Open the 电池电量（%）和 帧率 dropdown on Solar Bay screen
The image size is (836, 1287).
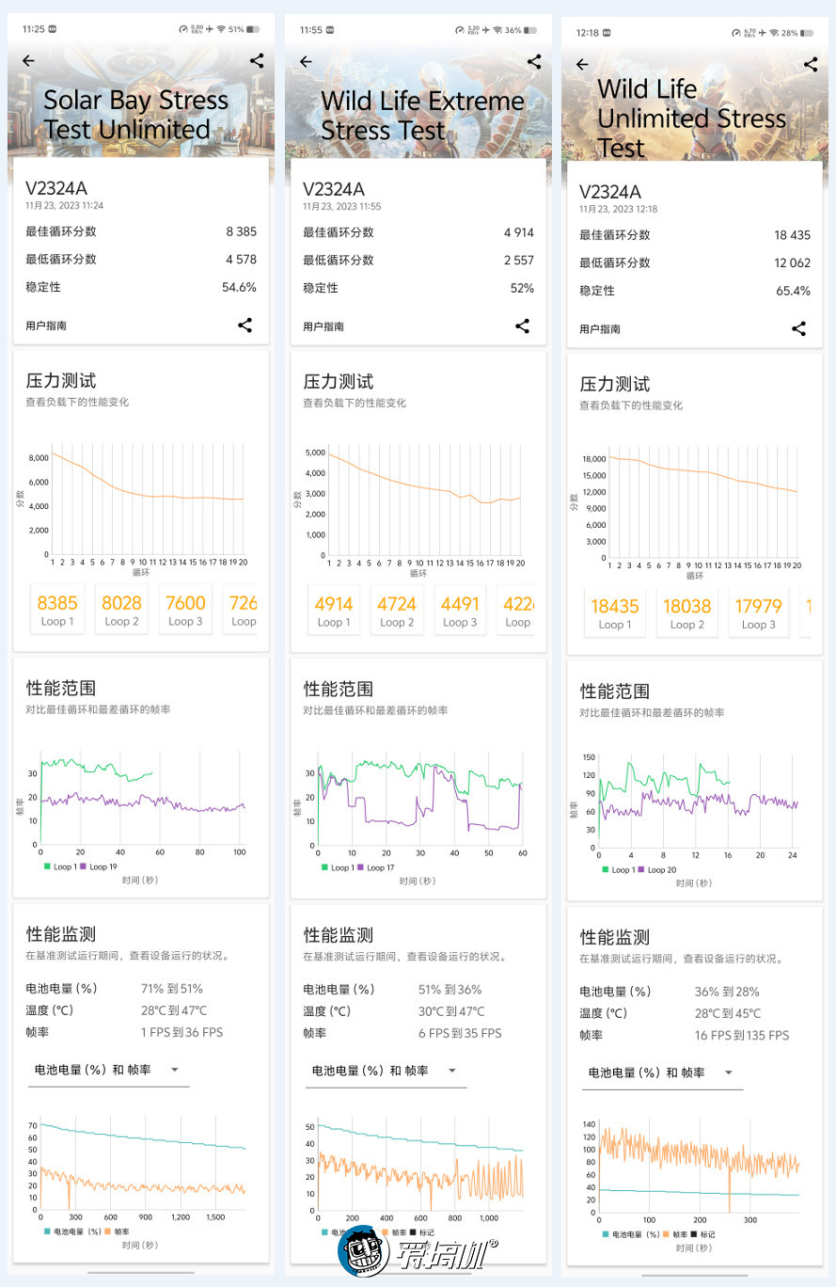pos(108,1072)
